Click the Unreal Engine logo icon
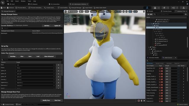This screenshot has height=106, width=189. click(x=3, y=2)
